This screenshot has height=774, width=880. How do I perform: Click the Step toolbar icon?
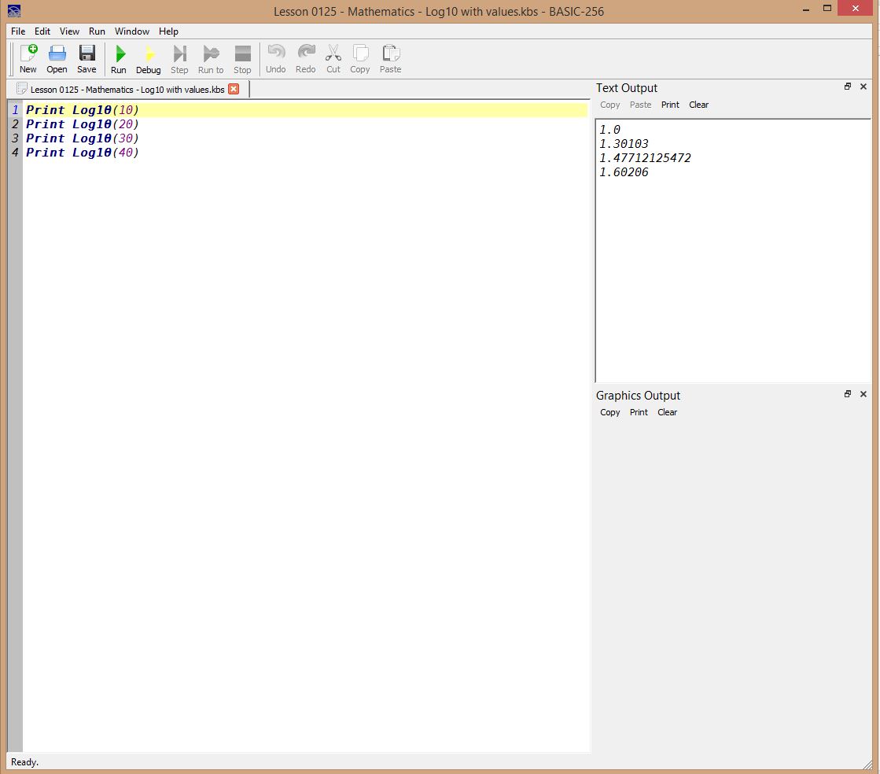coord(179,54)
